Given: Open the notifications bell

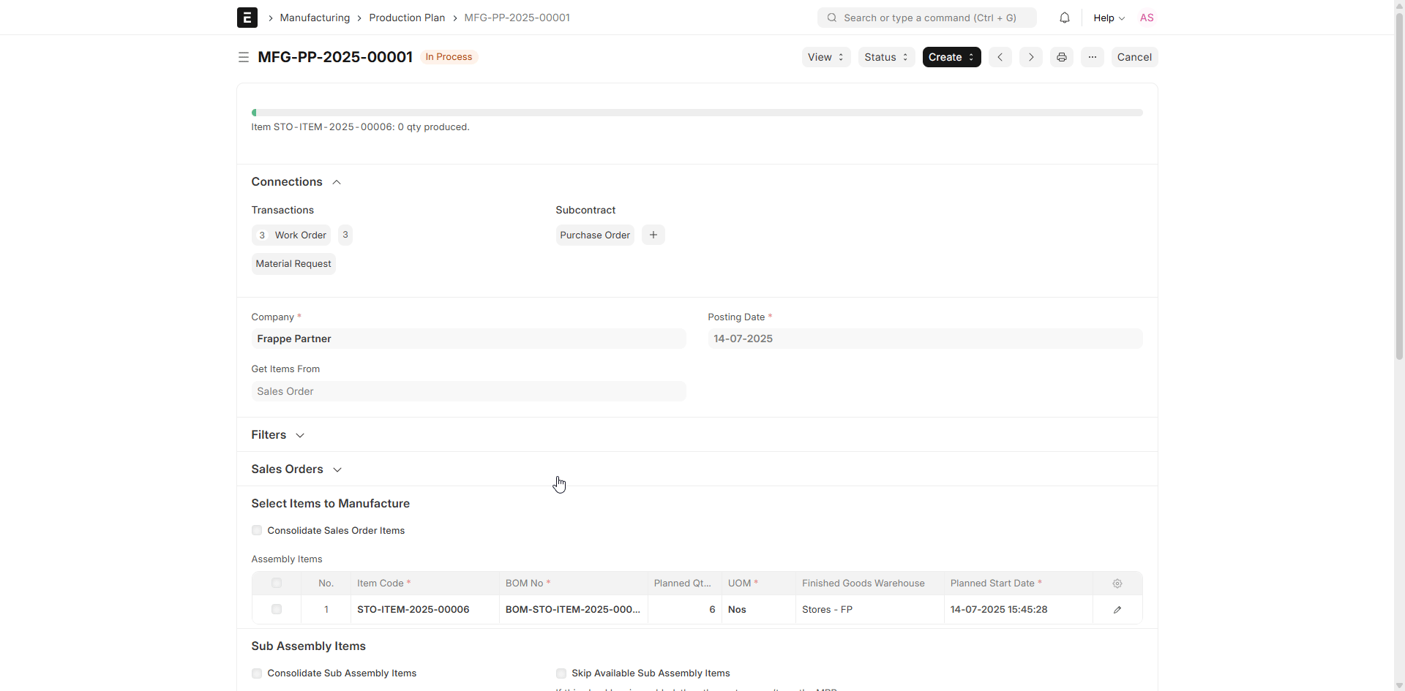Looking at the screenshot, I should (x=1064, y=18).
